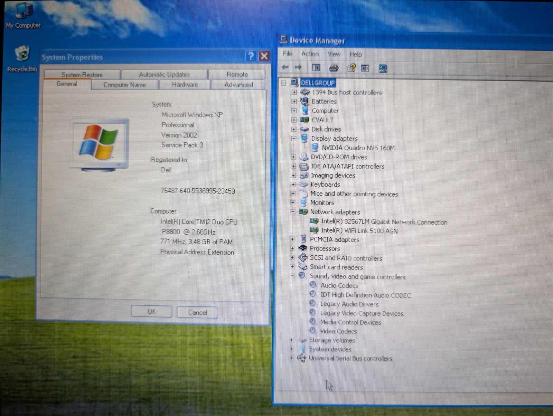Close the System Properties dialog
Image resolution: width=553 pixels, height=416 pixels.
click(264, 56)
